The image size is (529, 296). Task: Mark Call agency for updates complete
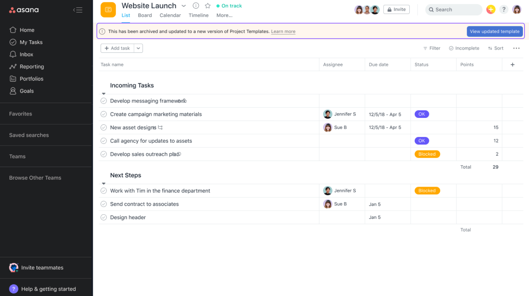pyautogui.click(x=104, y=141)
